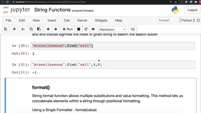Image resolution: width=201 pixels, height=113 pixels.
Task: Click the Python logo icon
Action: point(175,10)
